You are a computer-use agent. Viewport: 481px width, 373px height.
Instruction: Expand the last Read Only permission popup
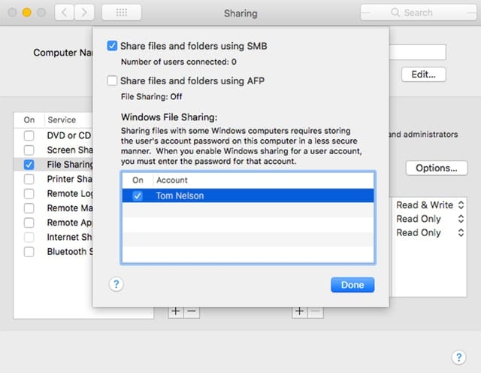tap(430, 233)
